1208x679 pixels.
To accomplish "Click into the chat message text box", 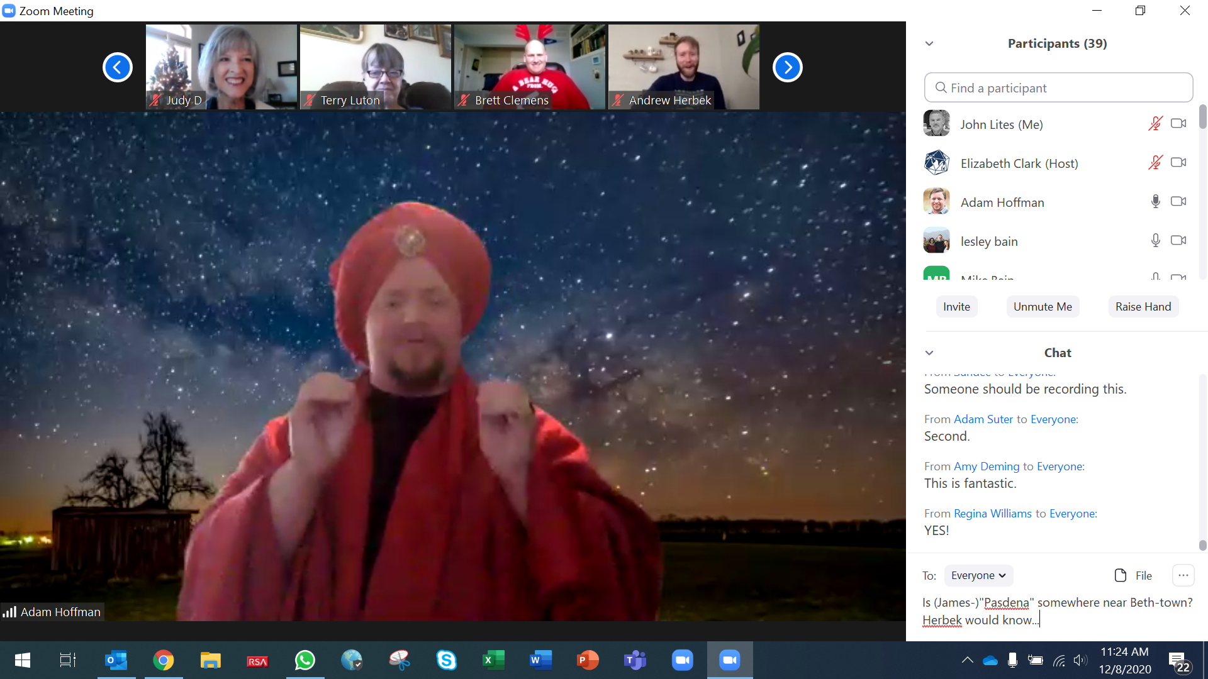I will click(1058, 611).
